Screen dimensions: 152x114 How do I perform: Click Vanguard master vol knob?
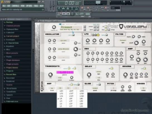click(x=54, y=27)
